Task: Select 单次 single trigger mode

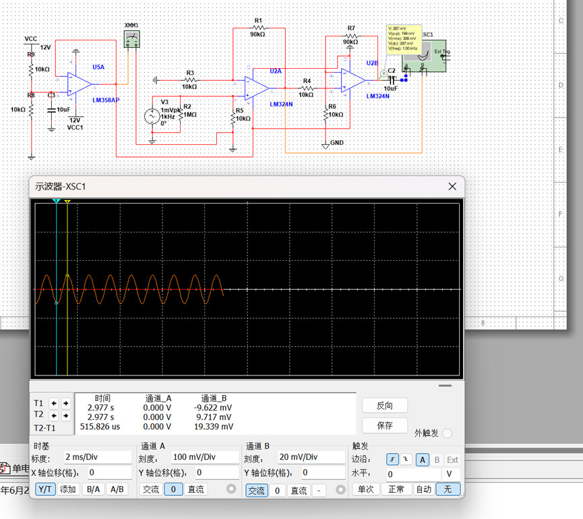Action: tap(366, 489)
